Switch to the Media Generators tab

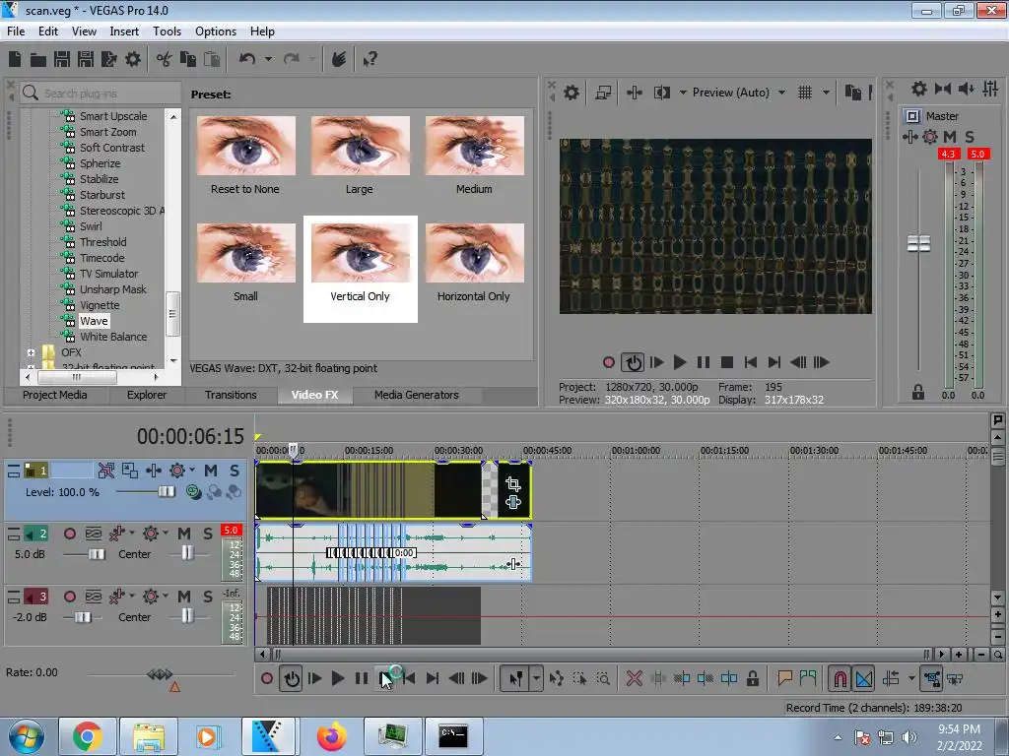click(417, 395)
